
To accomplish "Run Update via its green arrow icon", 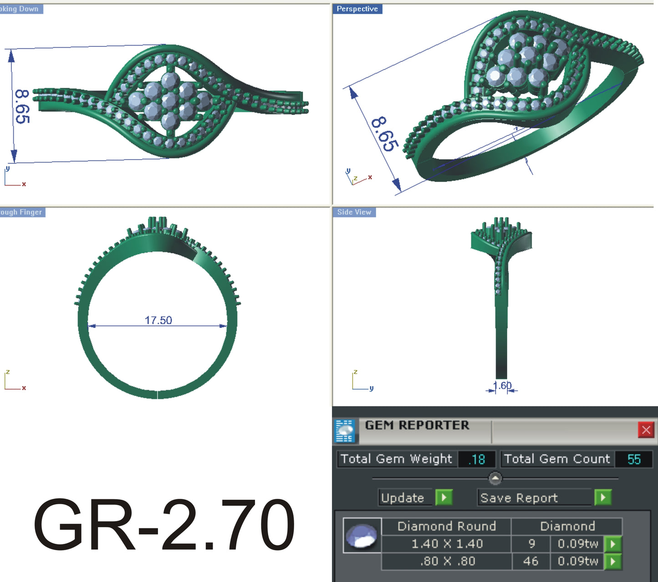I will click(x=444, y=497).
